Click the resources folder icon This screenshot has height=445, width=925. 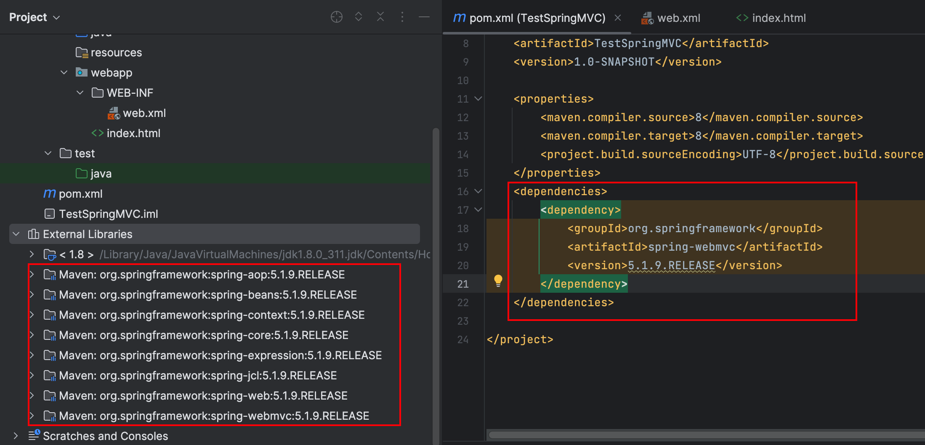[82, 53]
